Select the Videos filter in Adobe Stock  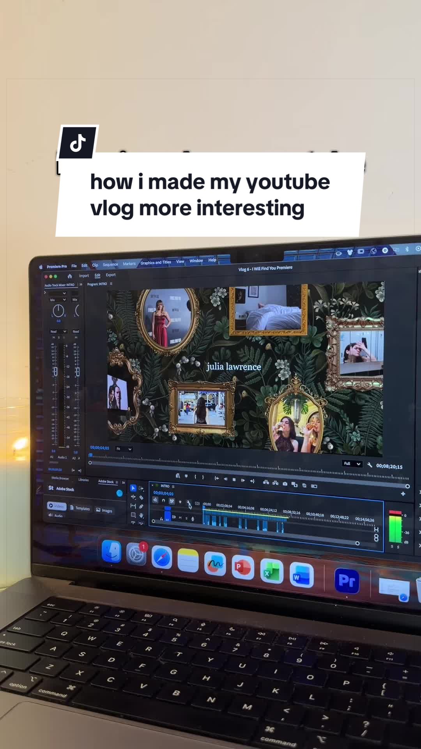pyautogui.click(x=57, y=506)
